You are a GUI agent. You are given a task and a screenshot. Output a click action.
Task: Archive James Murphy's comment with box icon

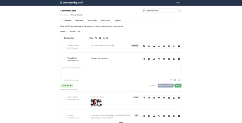(179, 46)
